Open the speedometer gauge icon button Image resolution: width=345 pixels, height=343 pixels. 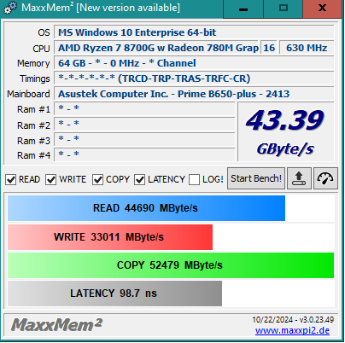click(x=325, y=178)
